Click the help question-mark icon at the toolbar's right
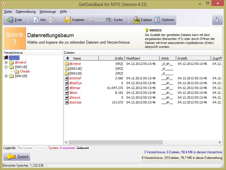The height and width of the screenshot is (170, 226). (217, 20)
